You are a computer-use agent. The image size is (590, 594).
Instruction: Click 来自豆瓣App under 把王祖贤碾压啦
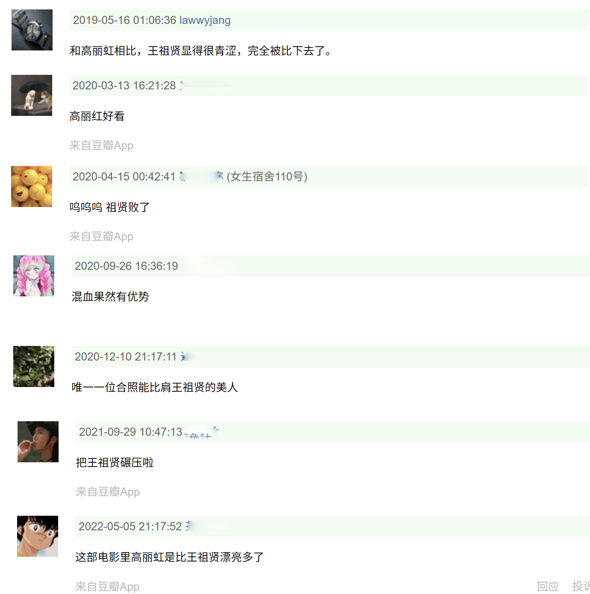108,492
